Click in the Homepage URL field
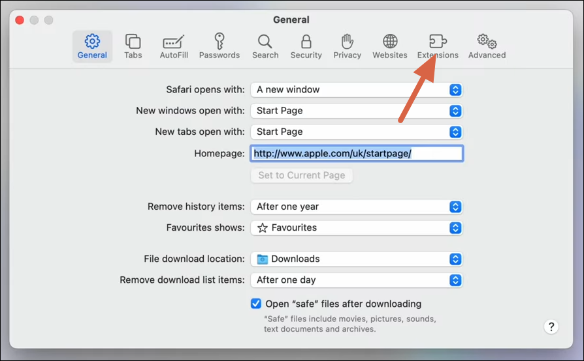Viewport: 584px width, 361px height. click(357, 153)
